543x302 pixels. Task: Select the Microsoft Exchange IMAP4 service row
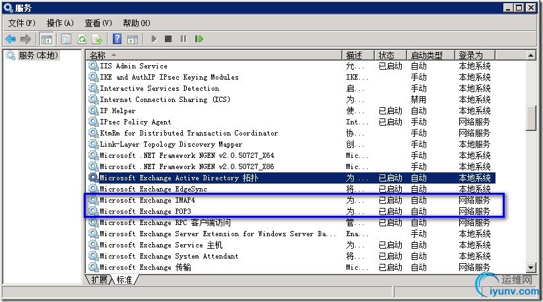290,200
